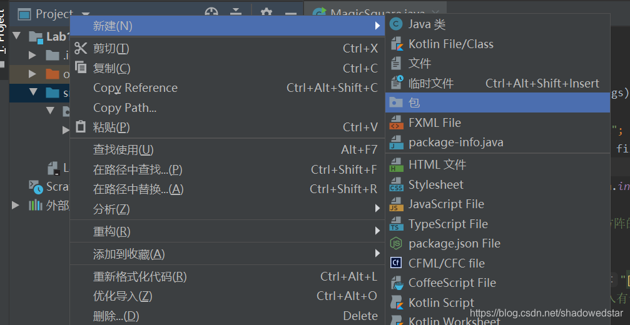Expand 添加到收藏(A) submenu

click(227, 254)
